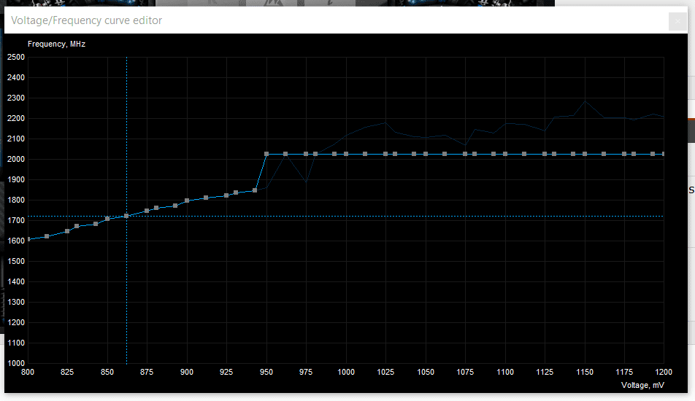Select the curve point at 1050 mV
Viewport: 695px width, 401px height.
[x=426, y=154]
